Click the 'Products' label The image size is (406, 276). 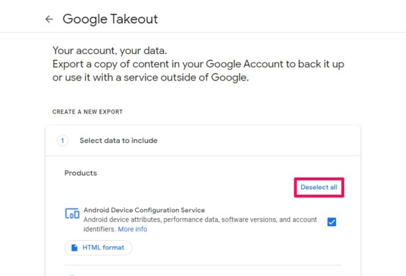click(81, 173)
